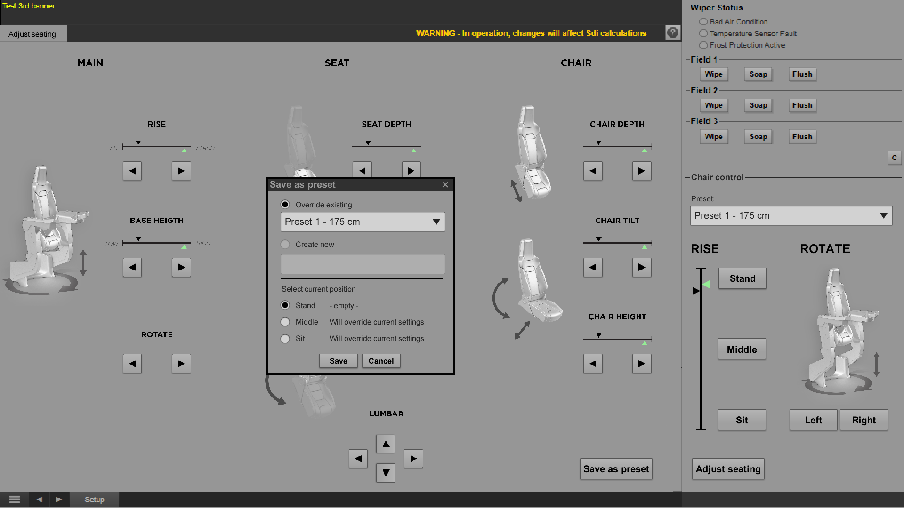
Task: Click the CHAIR HEIGHT slider track
Action: (617, 339)
